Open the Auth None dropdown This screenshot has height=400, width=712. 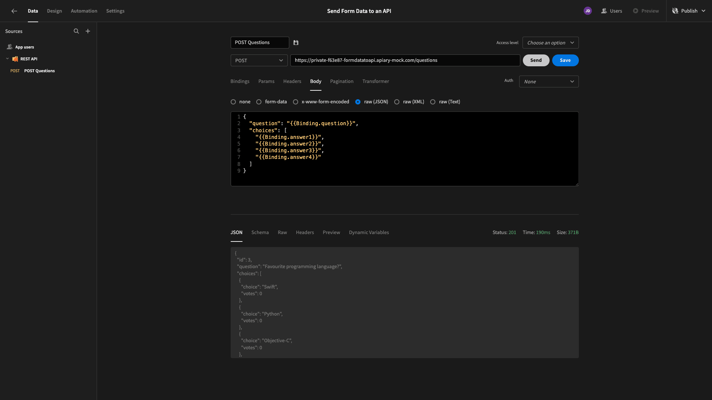(x=549, y=81)
